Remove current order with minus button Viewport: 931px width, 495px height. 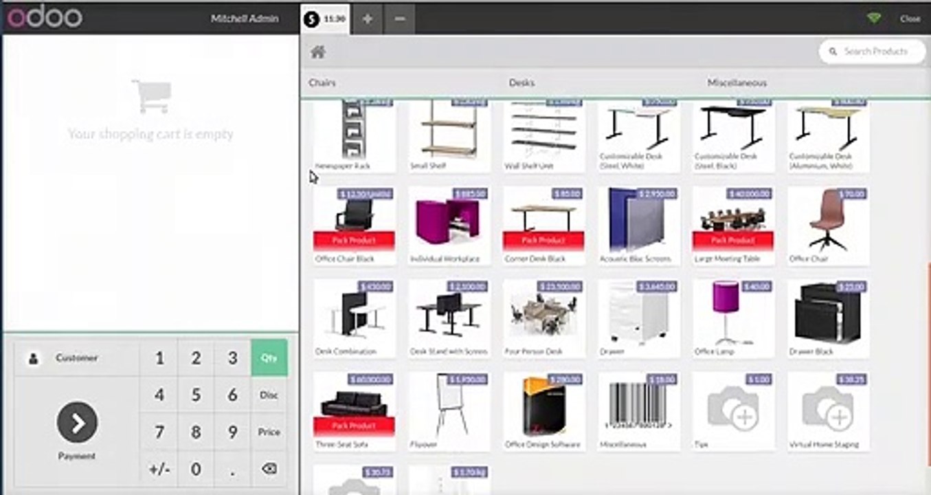tap(400, 19)
